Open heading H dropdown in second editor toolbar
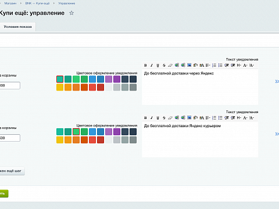The height and width of the screenshot is (209, 279). tap(239, 118)
